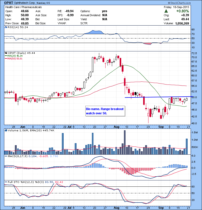This screenshot has width=202, height=210.
Task: Click the P/E value -49.94
Action: coord(69,11)
